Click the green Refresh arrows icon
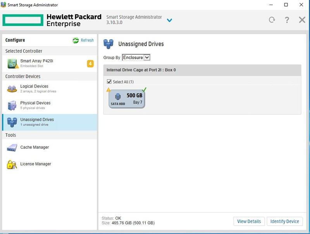This screenshot has height=234, width=310. [76, 40]
